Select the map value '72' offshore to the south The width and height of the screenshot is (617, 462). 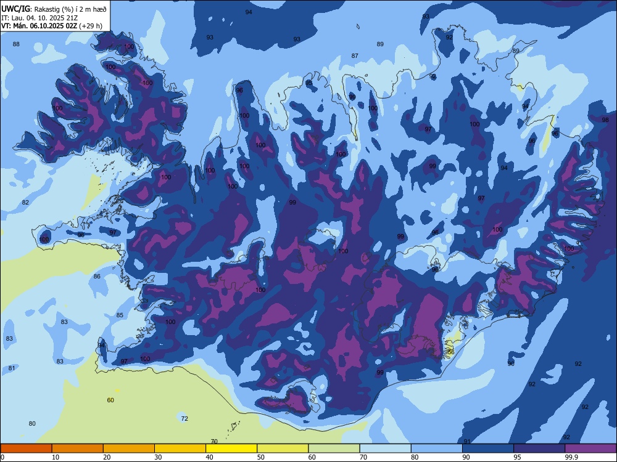coord(184,418)
